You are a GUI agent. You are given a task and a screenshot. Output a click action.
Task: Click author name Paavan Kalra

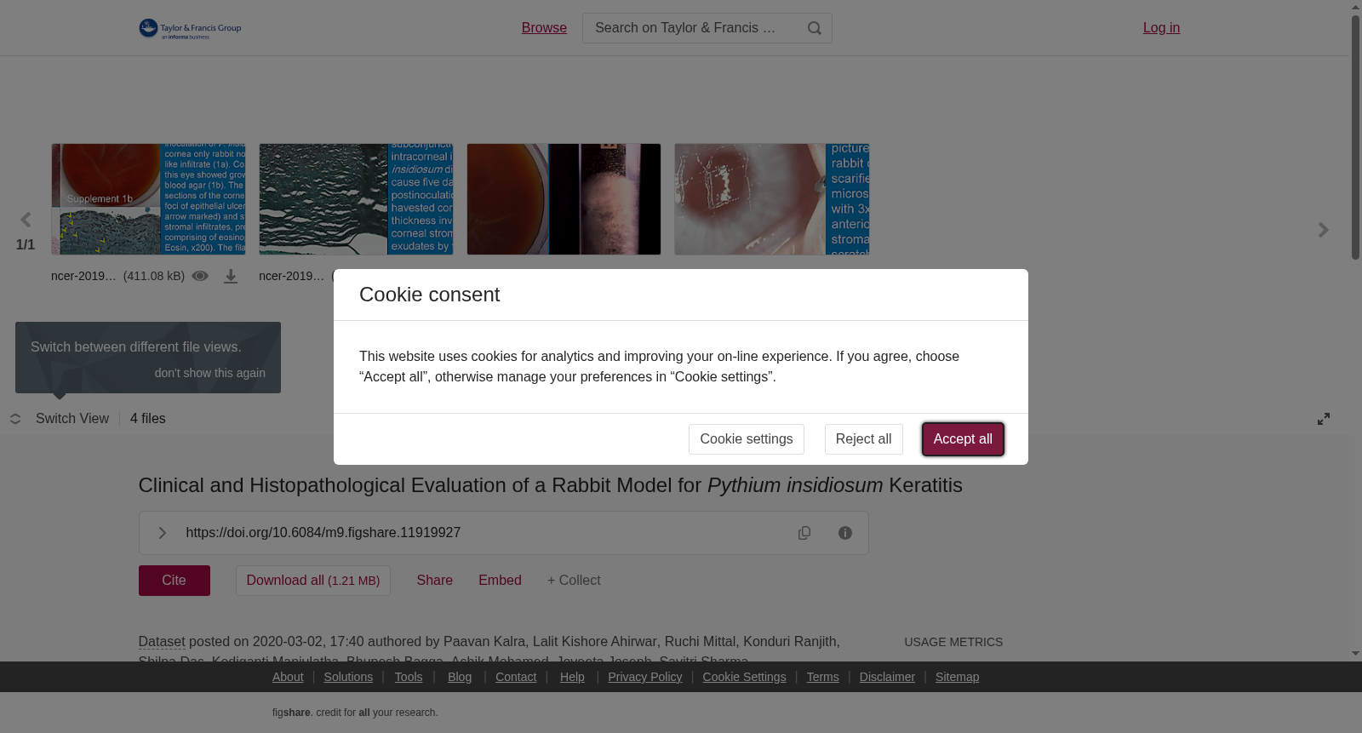[484, 642]
